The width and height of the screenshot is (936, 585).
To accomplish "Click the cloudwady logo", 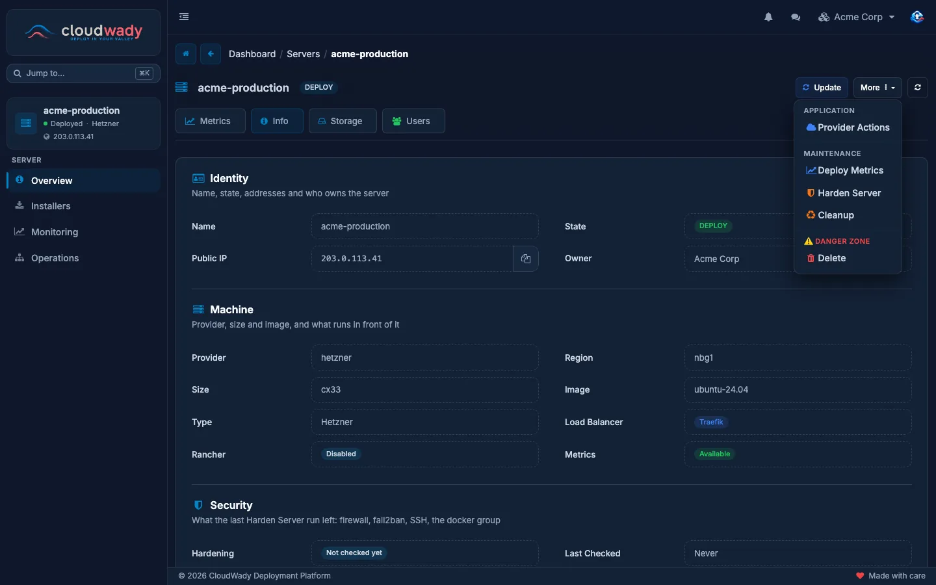I will tap(83, 32).
